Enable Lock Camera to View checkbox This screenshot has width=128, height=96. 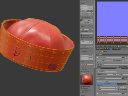81,37
